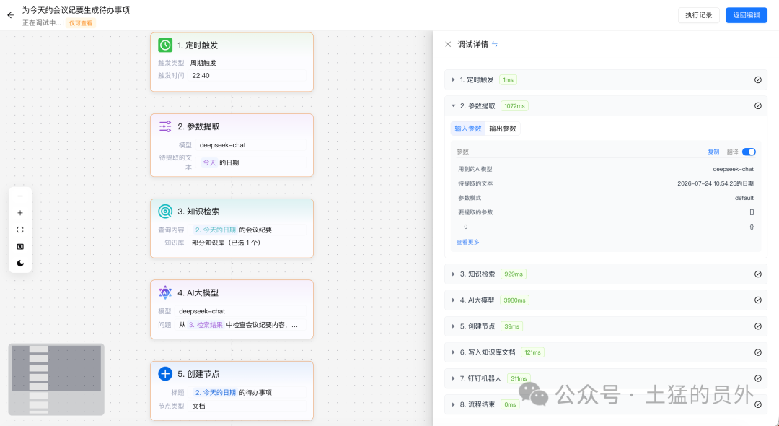Zoom in the canvas with plus icon
This screenshot has width=779, height=426.
click(20, 213)
